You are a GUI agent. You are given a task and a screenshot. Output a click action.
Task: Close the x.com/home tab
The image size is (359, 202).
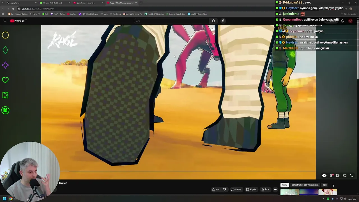[x=36, y=3]
